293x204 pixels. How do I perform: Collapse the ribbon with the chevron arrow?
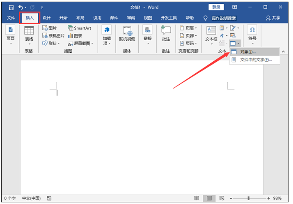click(x=284, y=51)
